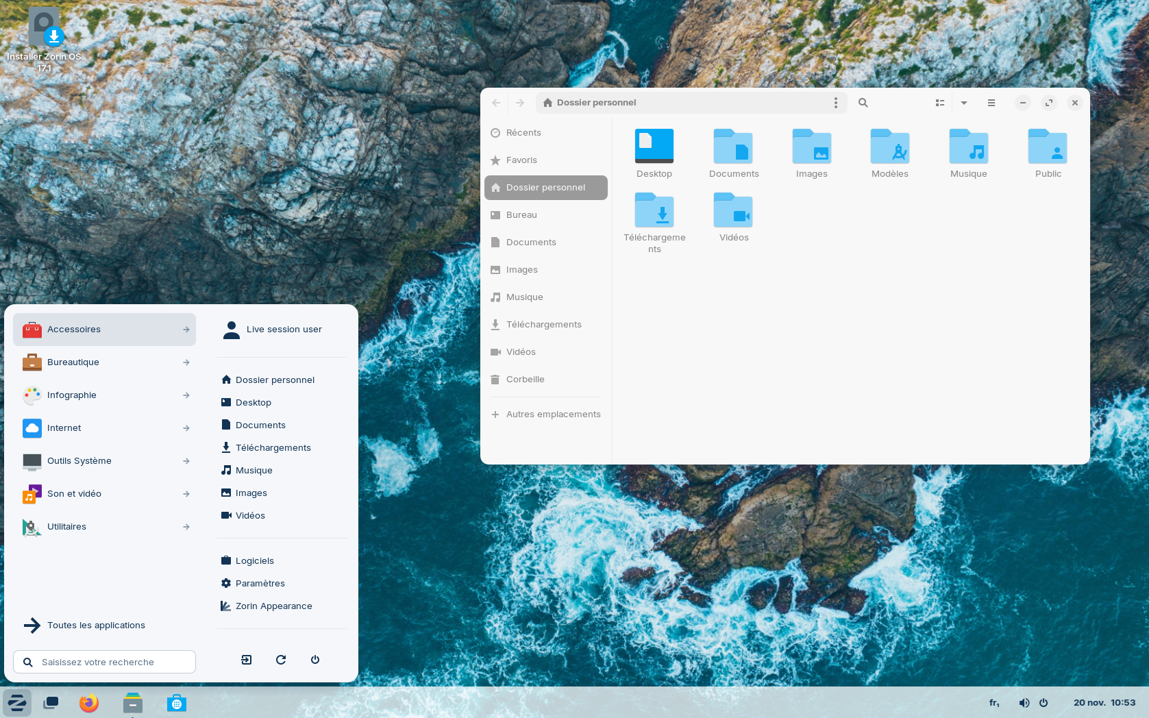Open Images from start menu places
Image resolution: width=1149 pixels, height=718 pixels.
point(281,493)
